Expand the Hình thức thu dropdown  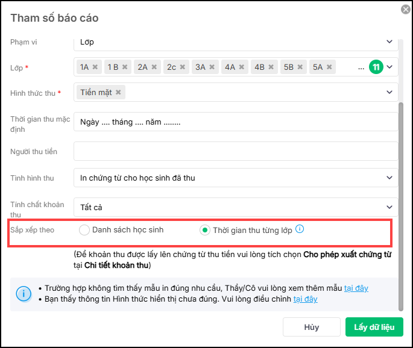389,92
